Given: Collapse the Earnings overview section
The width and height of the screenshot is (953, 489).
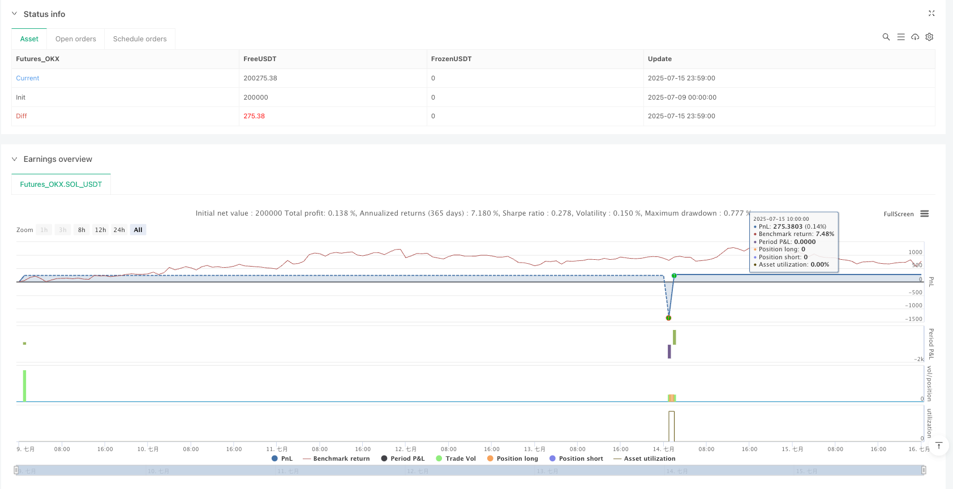Looking at the screenshot, I should coord(14,159).
